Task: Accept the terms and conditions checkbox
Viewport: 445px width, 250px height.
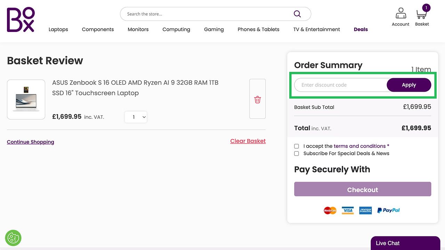Action: tap(297, 146)
